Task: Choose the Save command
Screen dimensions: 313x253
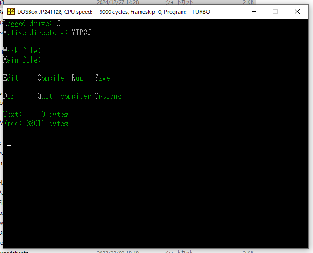Action: pos(102,78)
